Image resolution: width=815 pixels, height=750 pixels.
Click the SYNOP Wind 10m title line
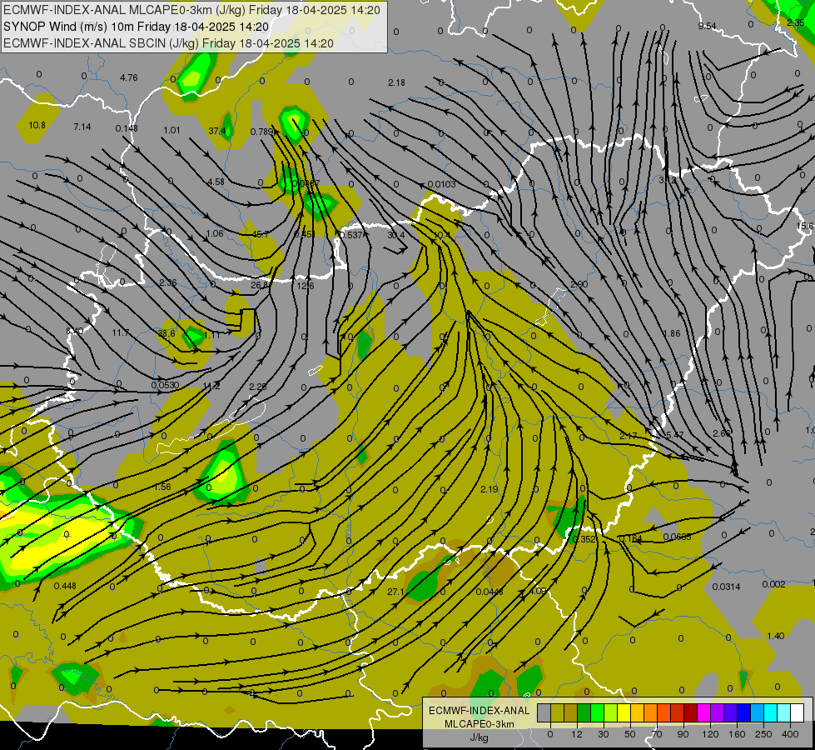tap(137, 27)
